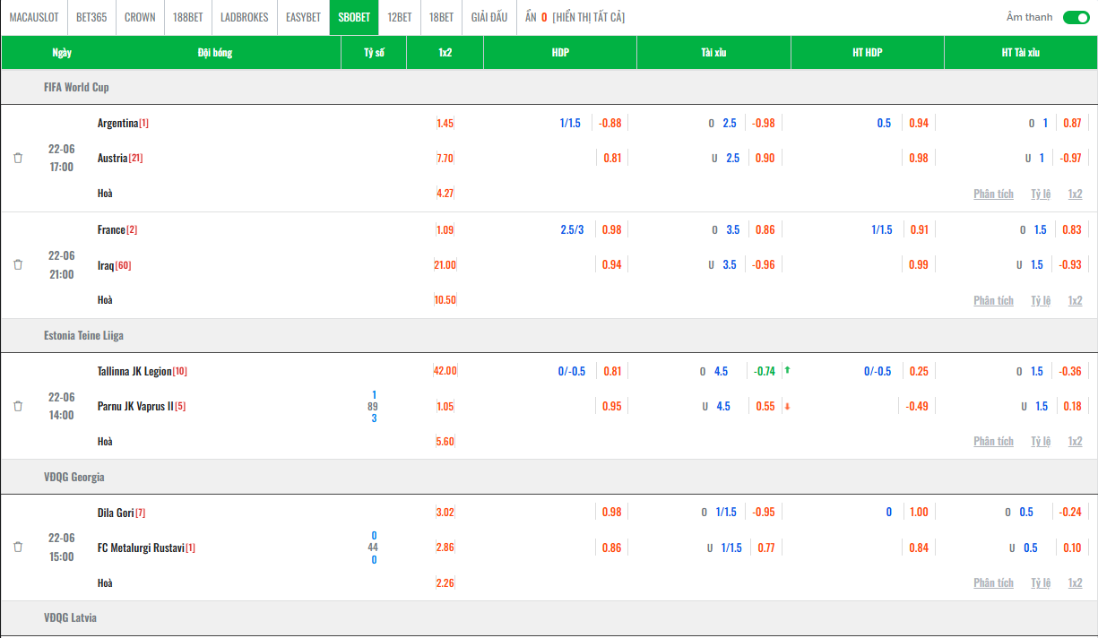The height and width of the screenshot is (638, 1098).
Task: Switch to the MACAUSLOT tab
Action: (x=34, y=17)
